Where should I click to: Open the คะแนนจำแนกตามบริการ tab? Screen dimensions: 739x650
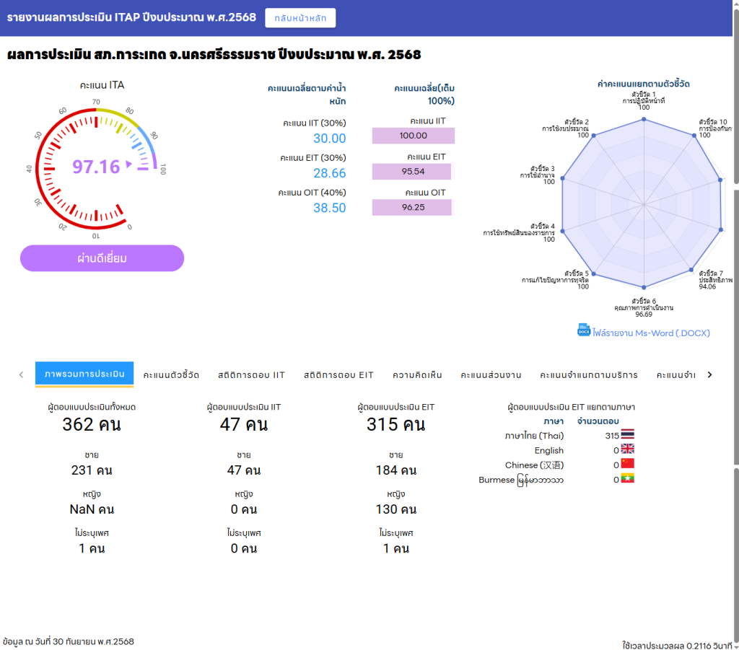click(x=588, y=374)
